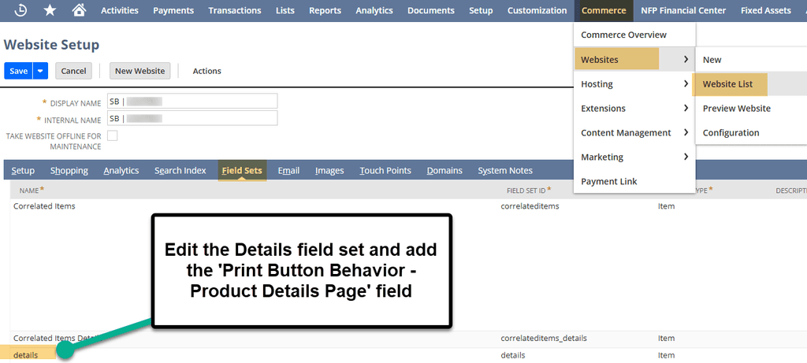Open the Shortcuts star icon
807x363 pixels.
tap(50, 10)
